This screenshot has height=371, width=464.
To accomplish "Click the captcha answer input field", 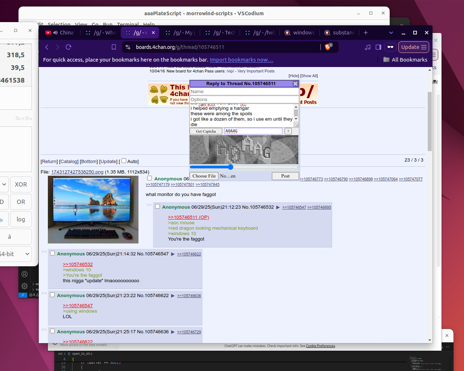I will coord(253,131).
